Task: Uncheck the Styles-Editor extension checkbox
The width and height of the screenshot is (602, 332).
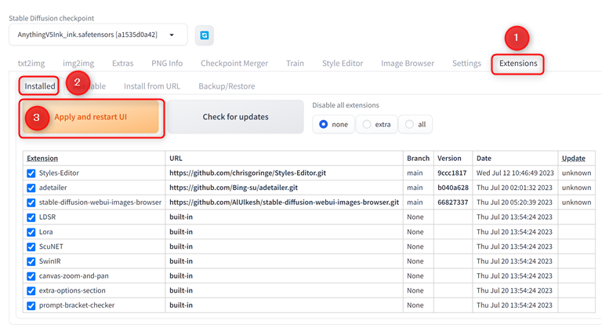Action: coord(31,173)
